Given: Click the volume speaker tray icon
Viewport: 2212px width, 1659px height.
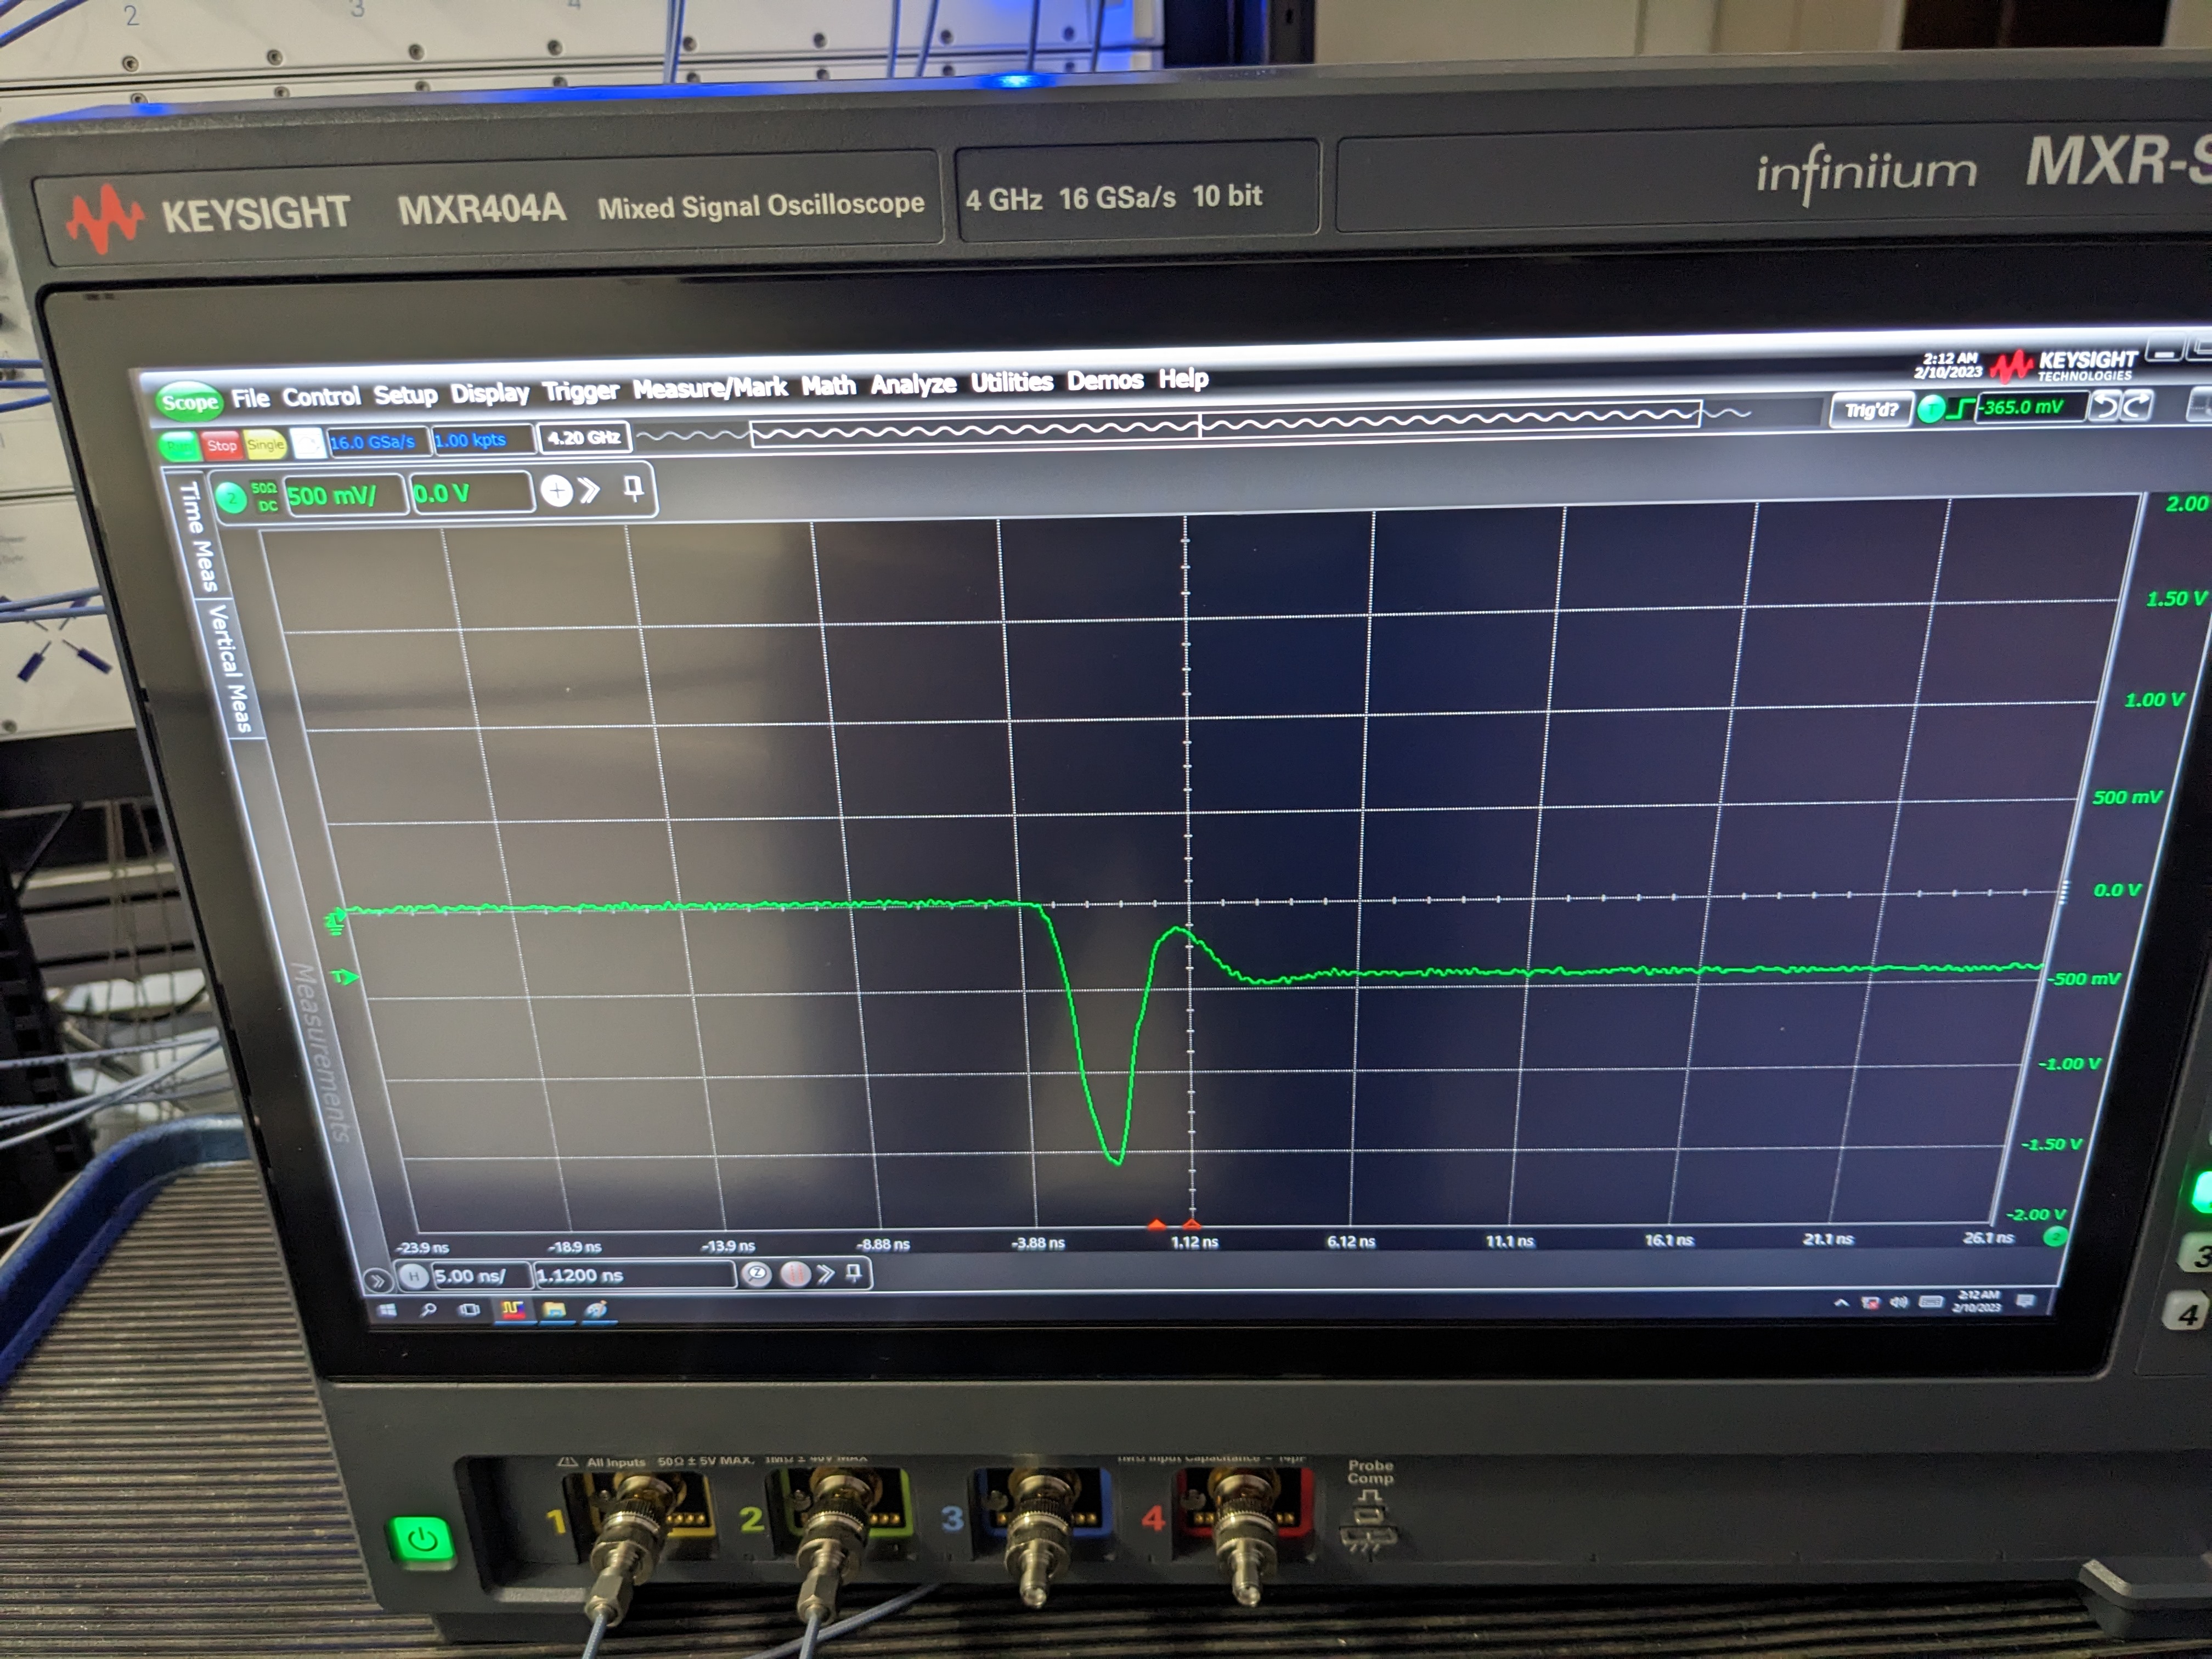Looking at the screenshot, I should [x=1898, y=1303].
